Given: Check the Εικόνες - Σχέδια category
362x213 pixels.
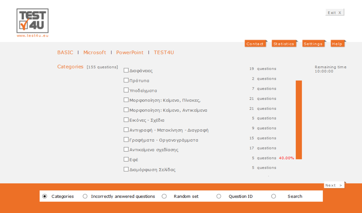Looking at the screenshot, I should coord(126,119).
